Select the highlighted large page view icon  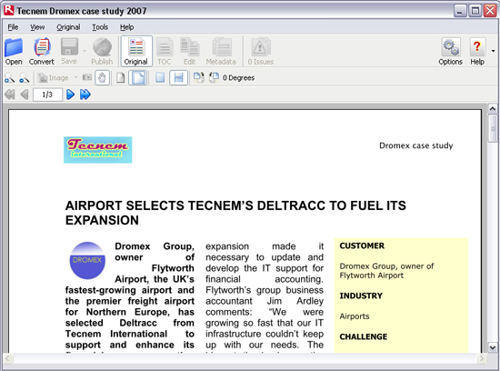pyautogui.click(x=138, y=78)
